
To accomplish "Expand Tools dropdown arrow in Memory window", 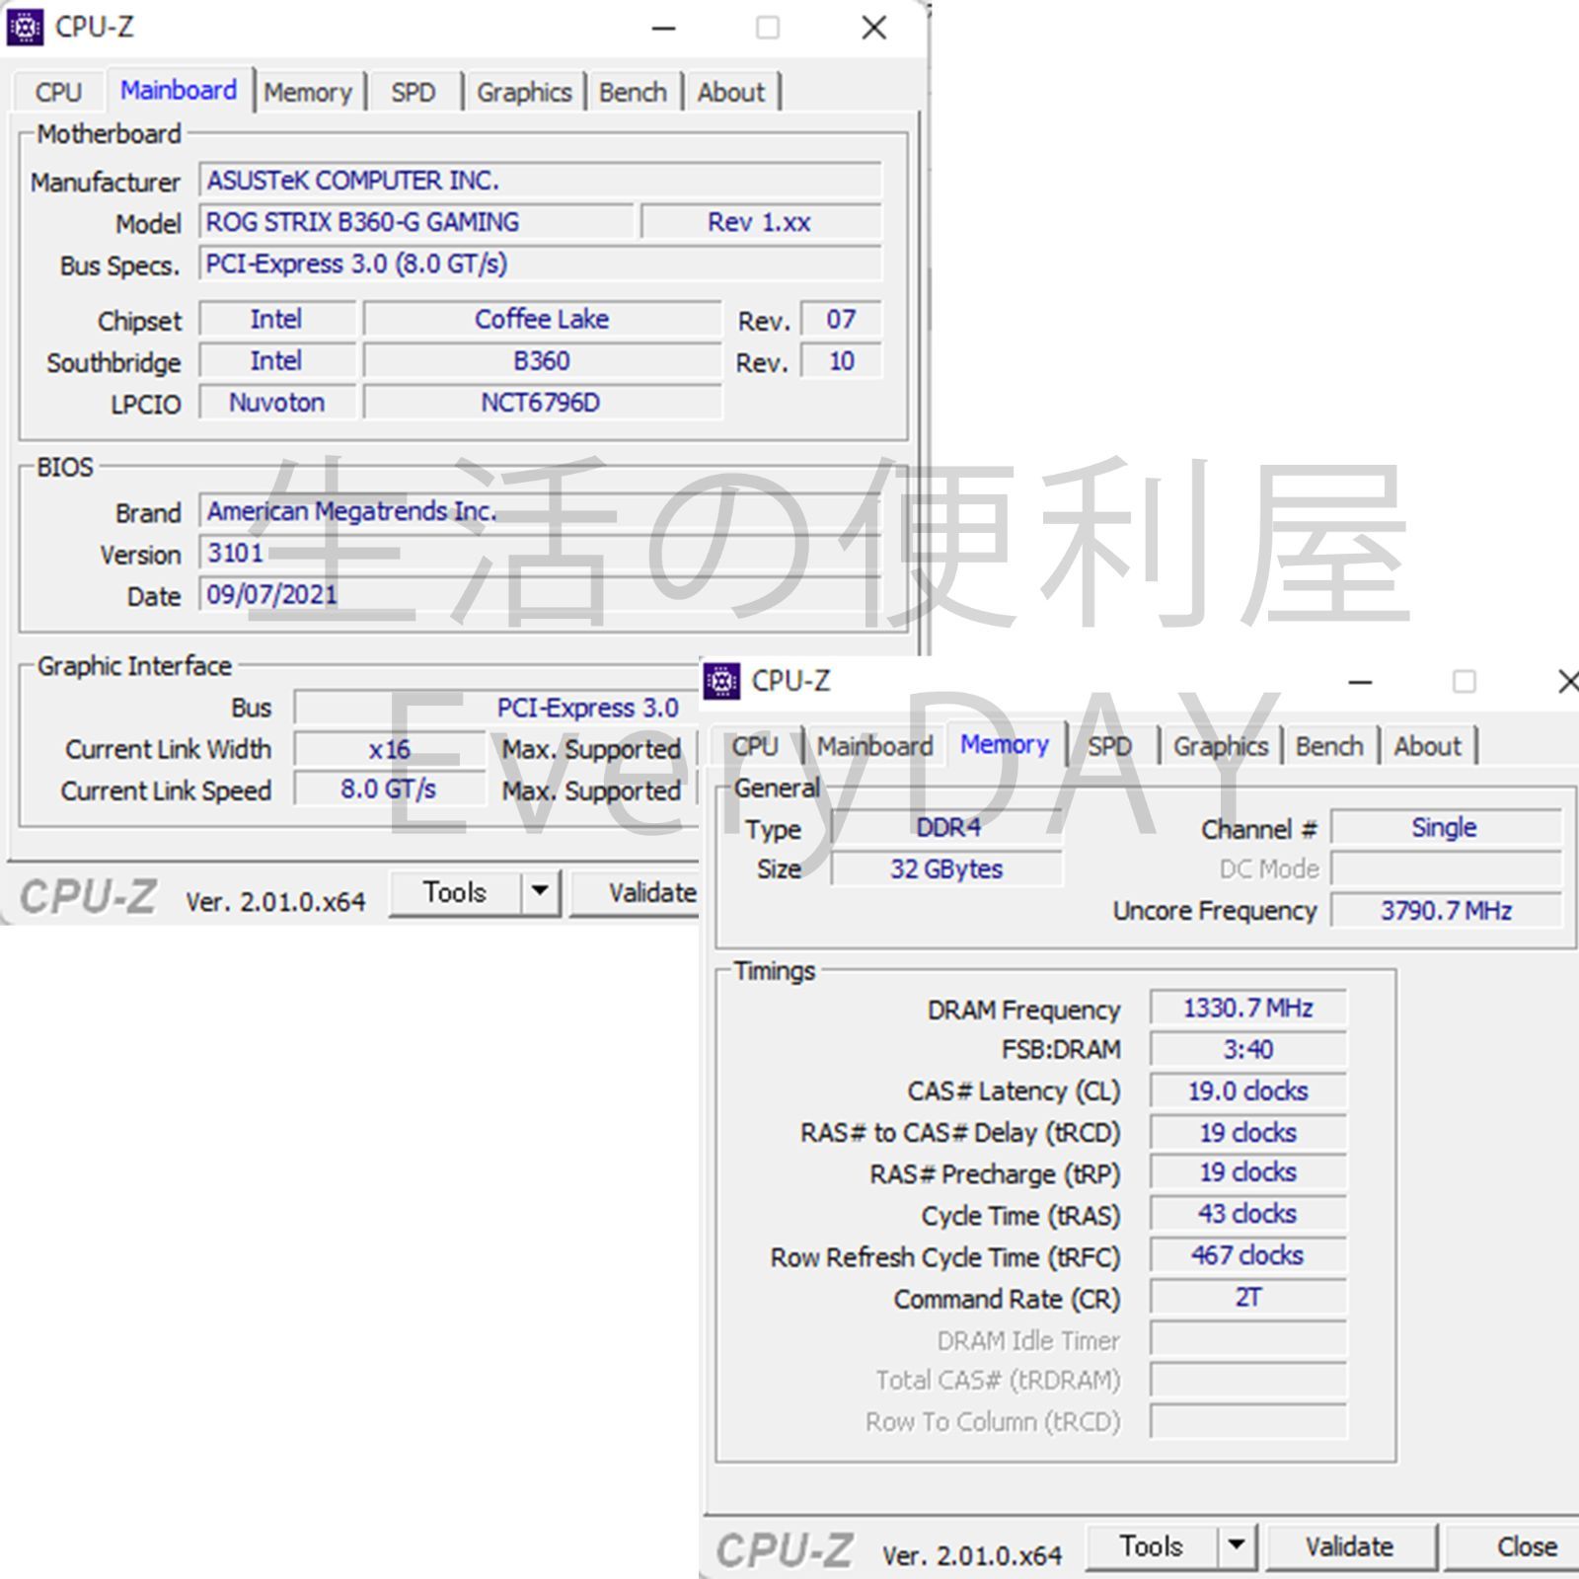I will pyautogui.click(x=1237, y=1545).
